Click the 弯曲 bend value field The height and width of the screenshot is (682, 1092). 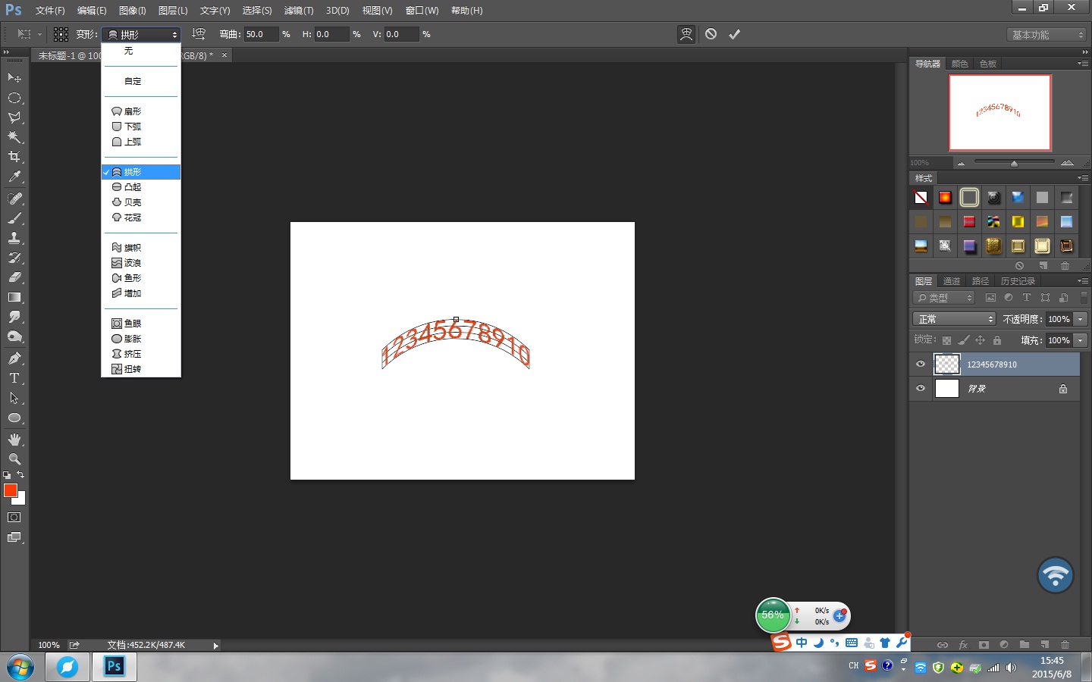pos(261,34)
